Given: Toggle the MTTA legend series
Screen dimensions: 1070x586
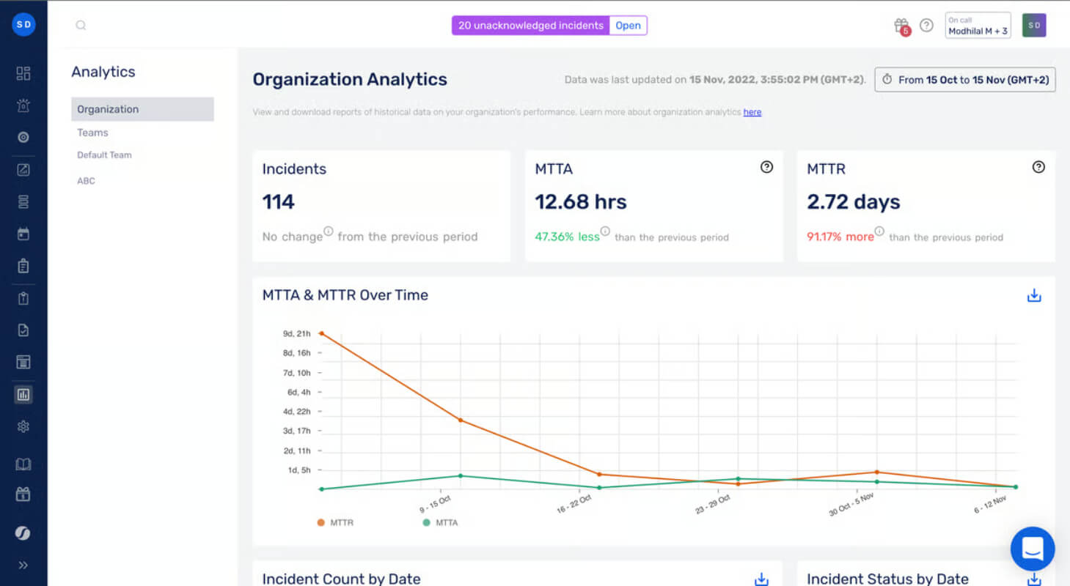Looking at the screenshot, I should (x=440, y=523).
